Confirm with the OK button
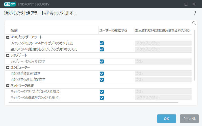Screen dimensions: 202x126 click(x=166, y=119)
